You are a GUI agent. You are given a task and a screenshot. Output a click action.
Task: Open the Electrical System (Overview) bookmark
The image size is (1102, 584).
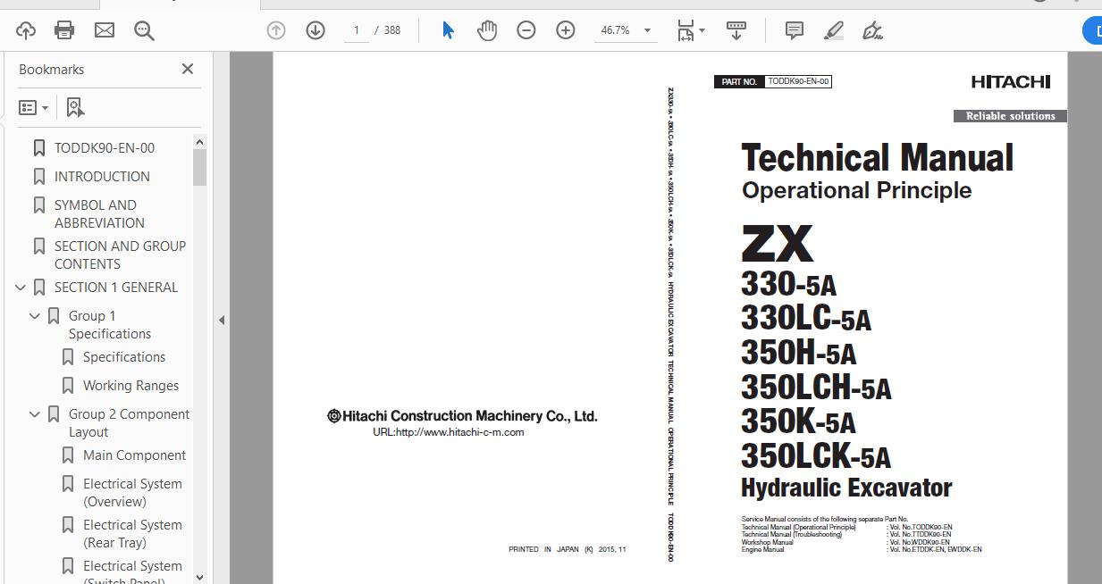click(132, 493)
